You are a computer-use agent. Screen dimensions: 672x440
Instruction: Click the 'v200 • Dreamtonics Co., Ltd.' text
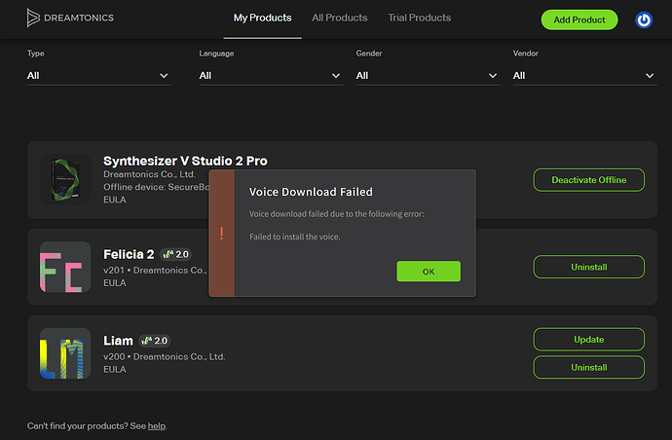click(x=165, y=356)
